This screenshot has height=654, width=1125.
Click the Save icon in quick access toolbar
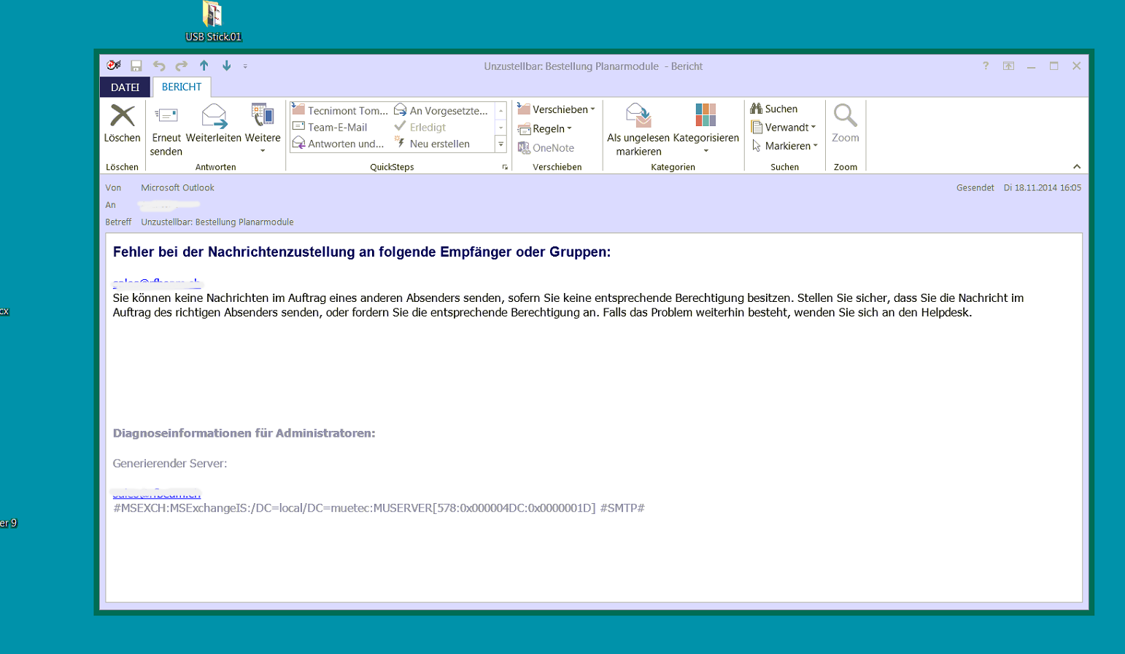(136, 66)
